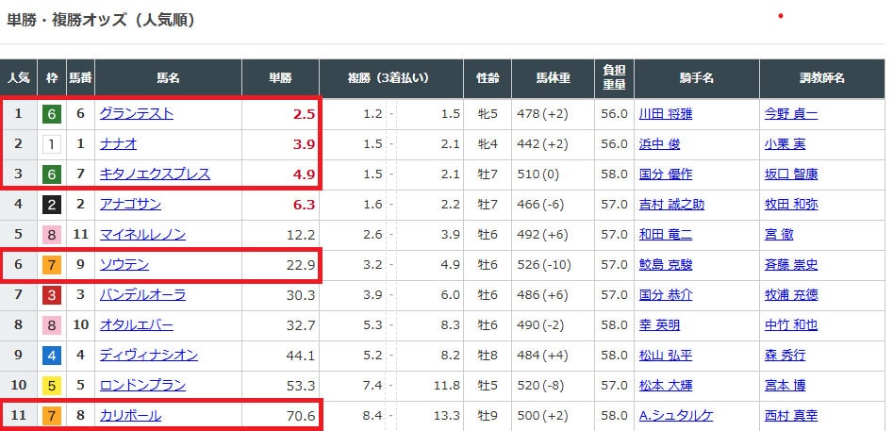The image size is (893, 431).
Task: Click the 人気 column header
Action: click(x=18, y=77)
